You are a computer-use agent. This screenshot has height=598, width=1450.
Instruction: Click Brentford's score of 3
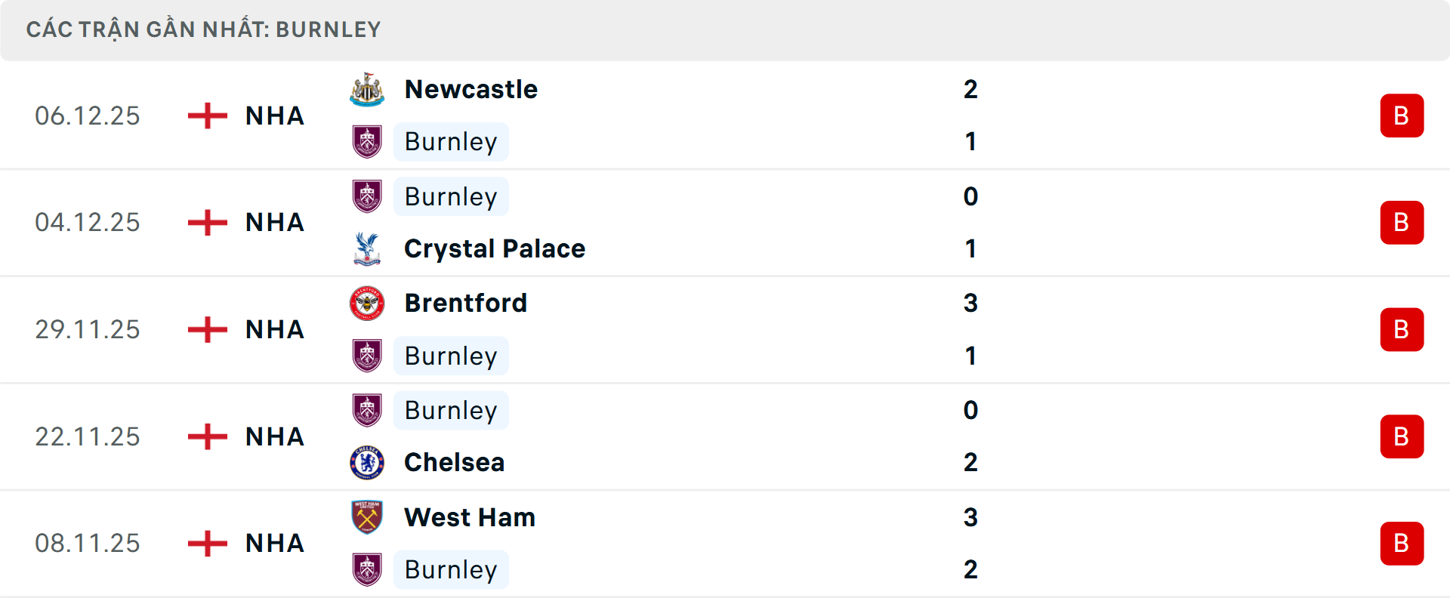pos(971,303)
